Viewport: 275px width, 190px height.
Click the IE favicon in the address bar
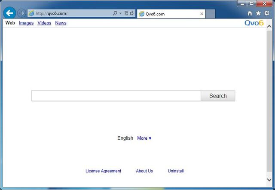[31, 13]
